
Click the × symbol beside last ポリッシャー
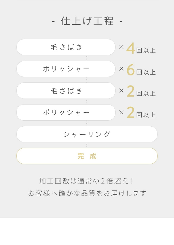point(121,112)
